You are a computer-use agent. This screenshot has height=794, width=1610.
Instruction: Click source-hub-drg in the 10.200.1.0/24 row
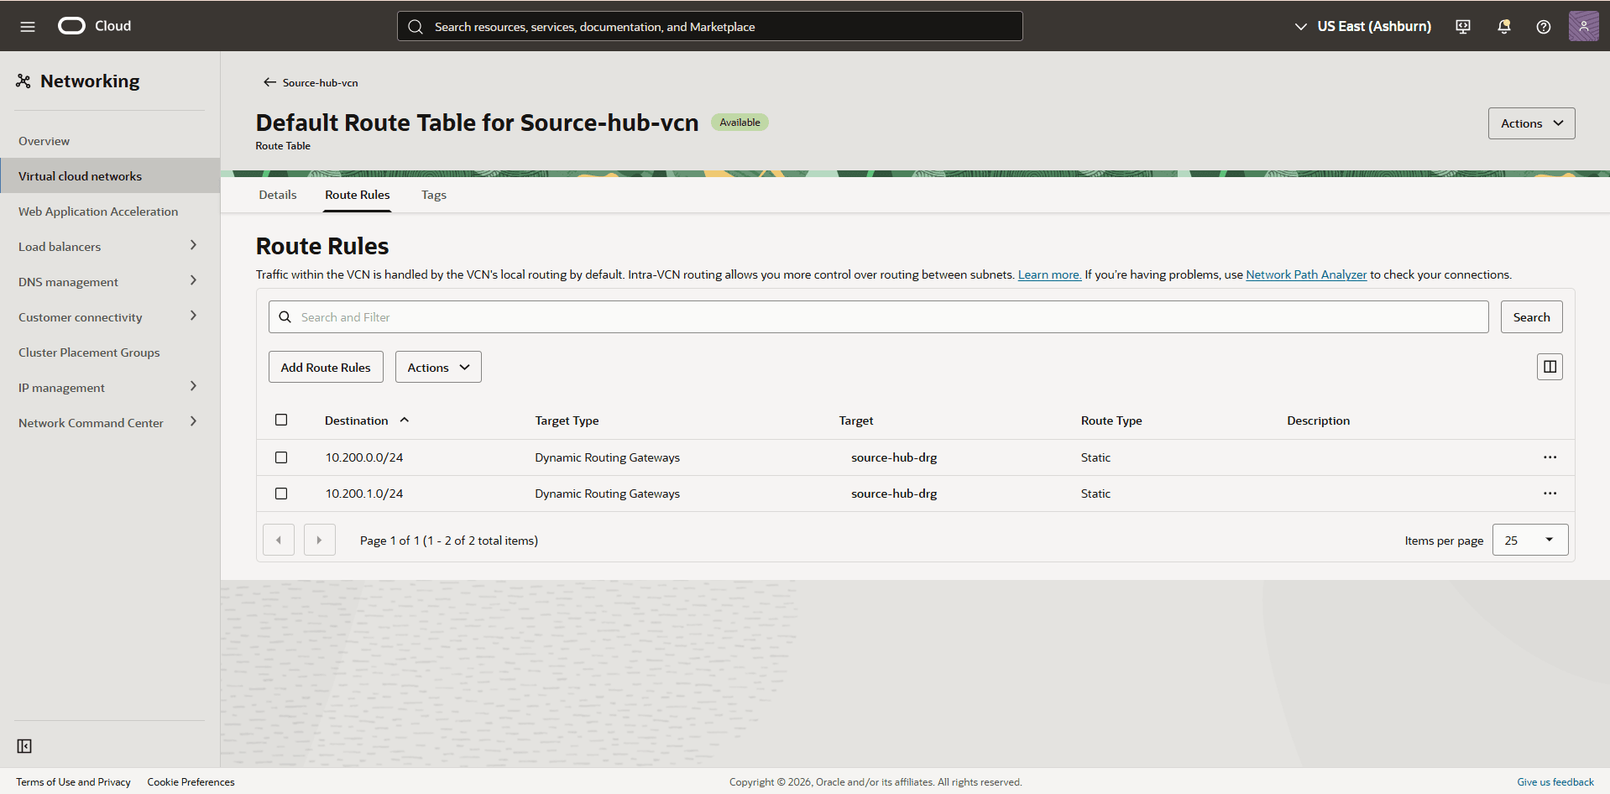894,494
